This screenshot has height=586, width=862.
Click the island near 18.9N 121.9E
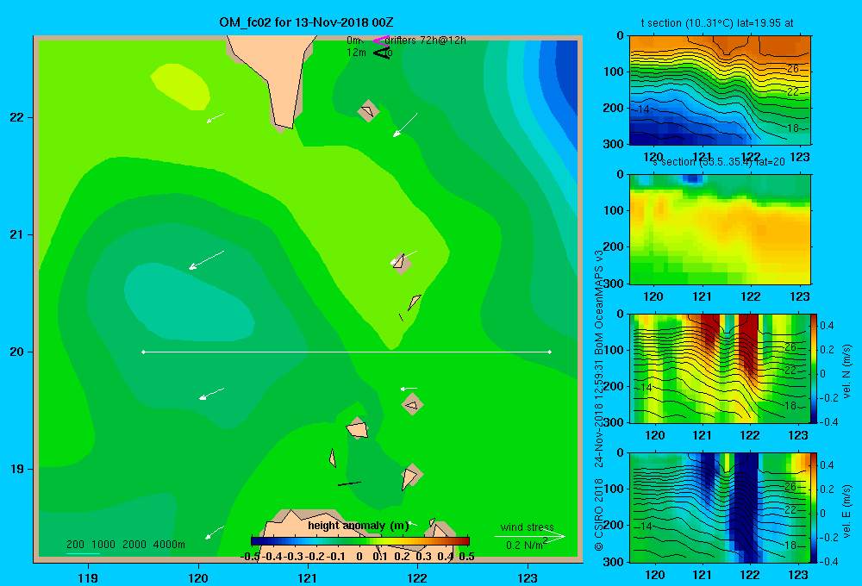[x=410, y=477]
